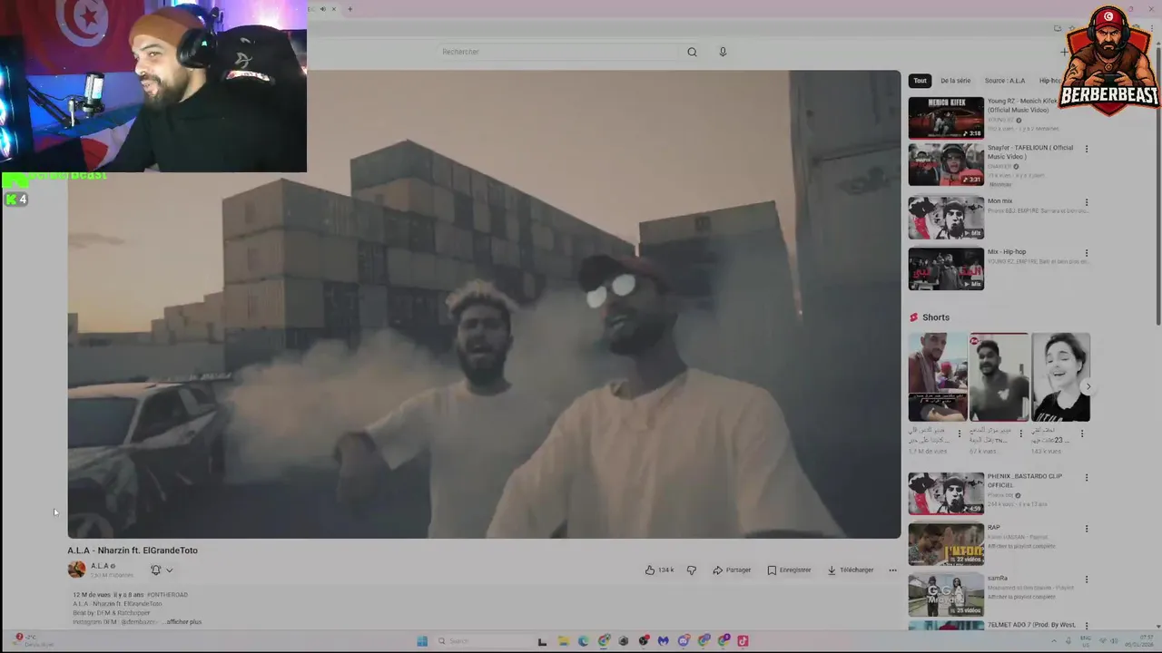This screenshot has width=1162, height=653.
Task: Open options menu for RAP playlist
Action: [1086, 529]
